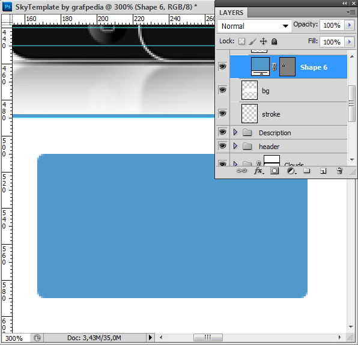Image resolution: width=358 pixels, height=345 pixels.
Task: Collapse the Layers panel double-arrow
Action: [345, 3]
